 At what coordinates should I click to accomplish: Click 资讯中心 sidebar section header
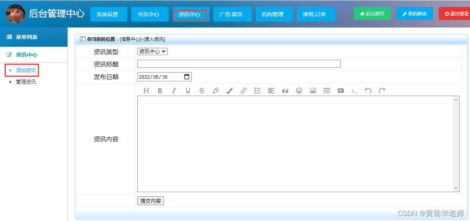click(x=34, y=55)
